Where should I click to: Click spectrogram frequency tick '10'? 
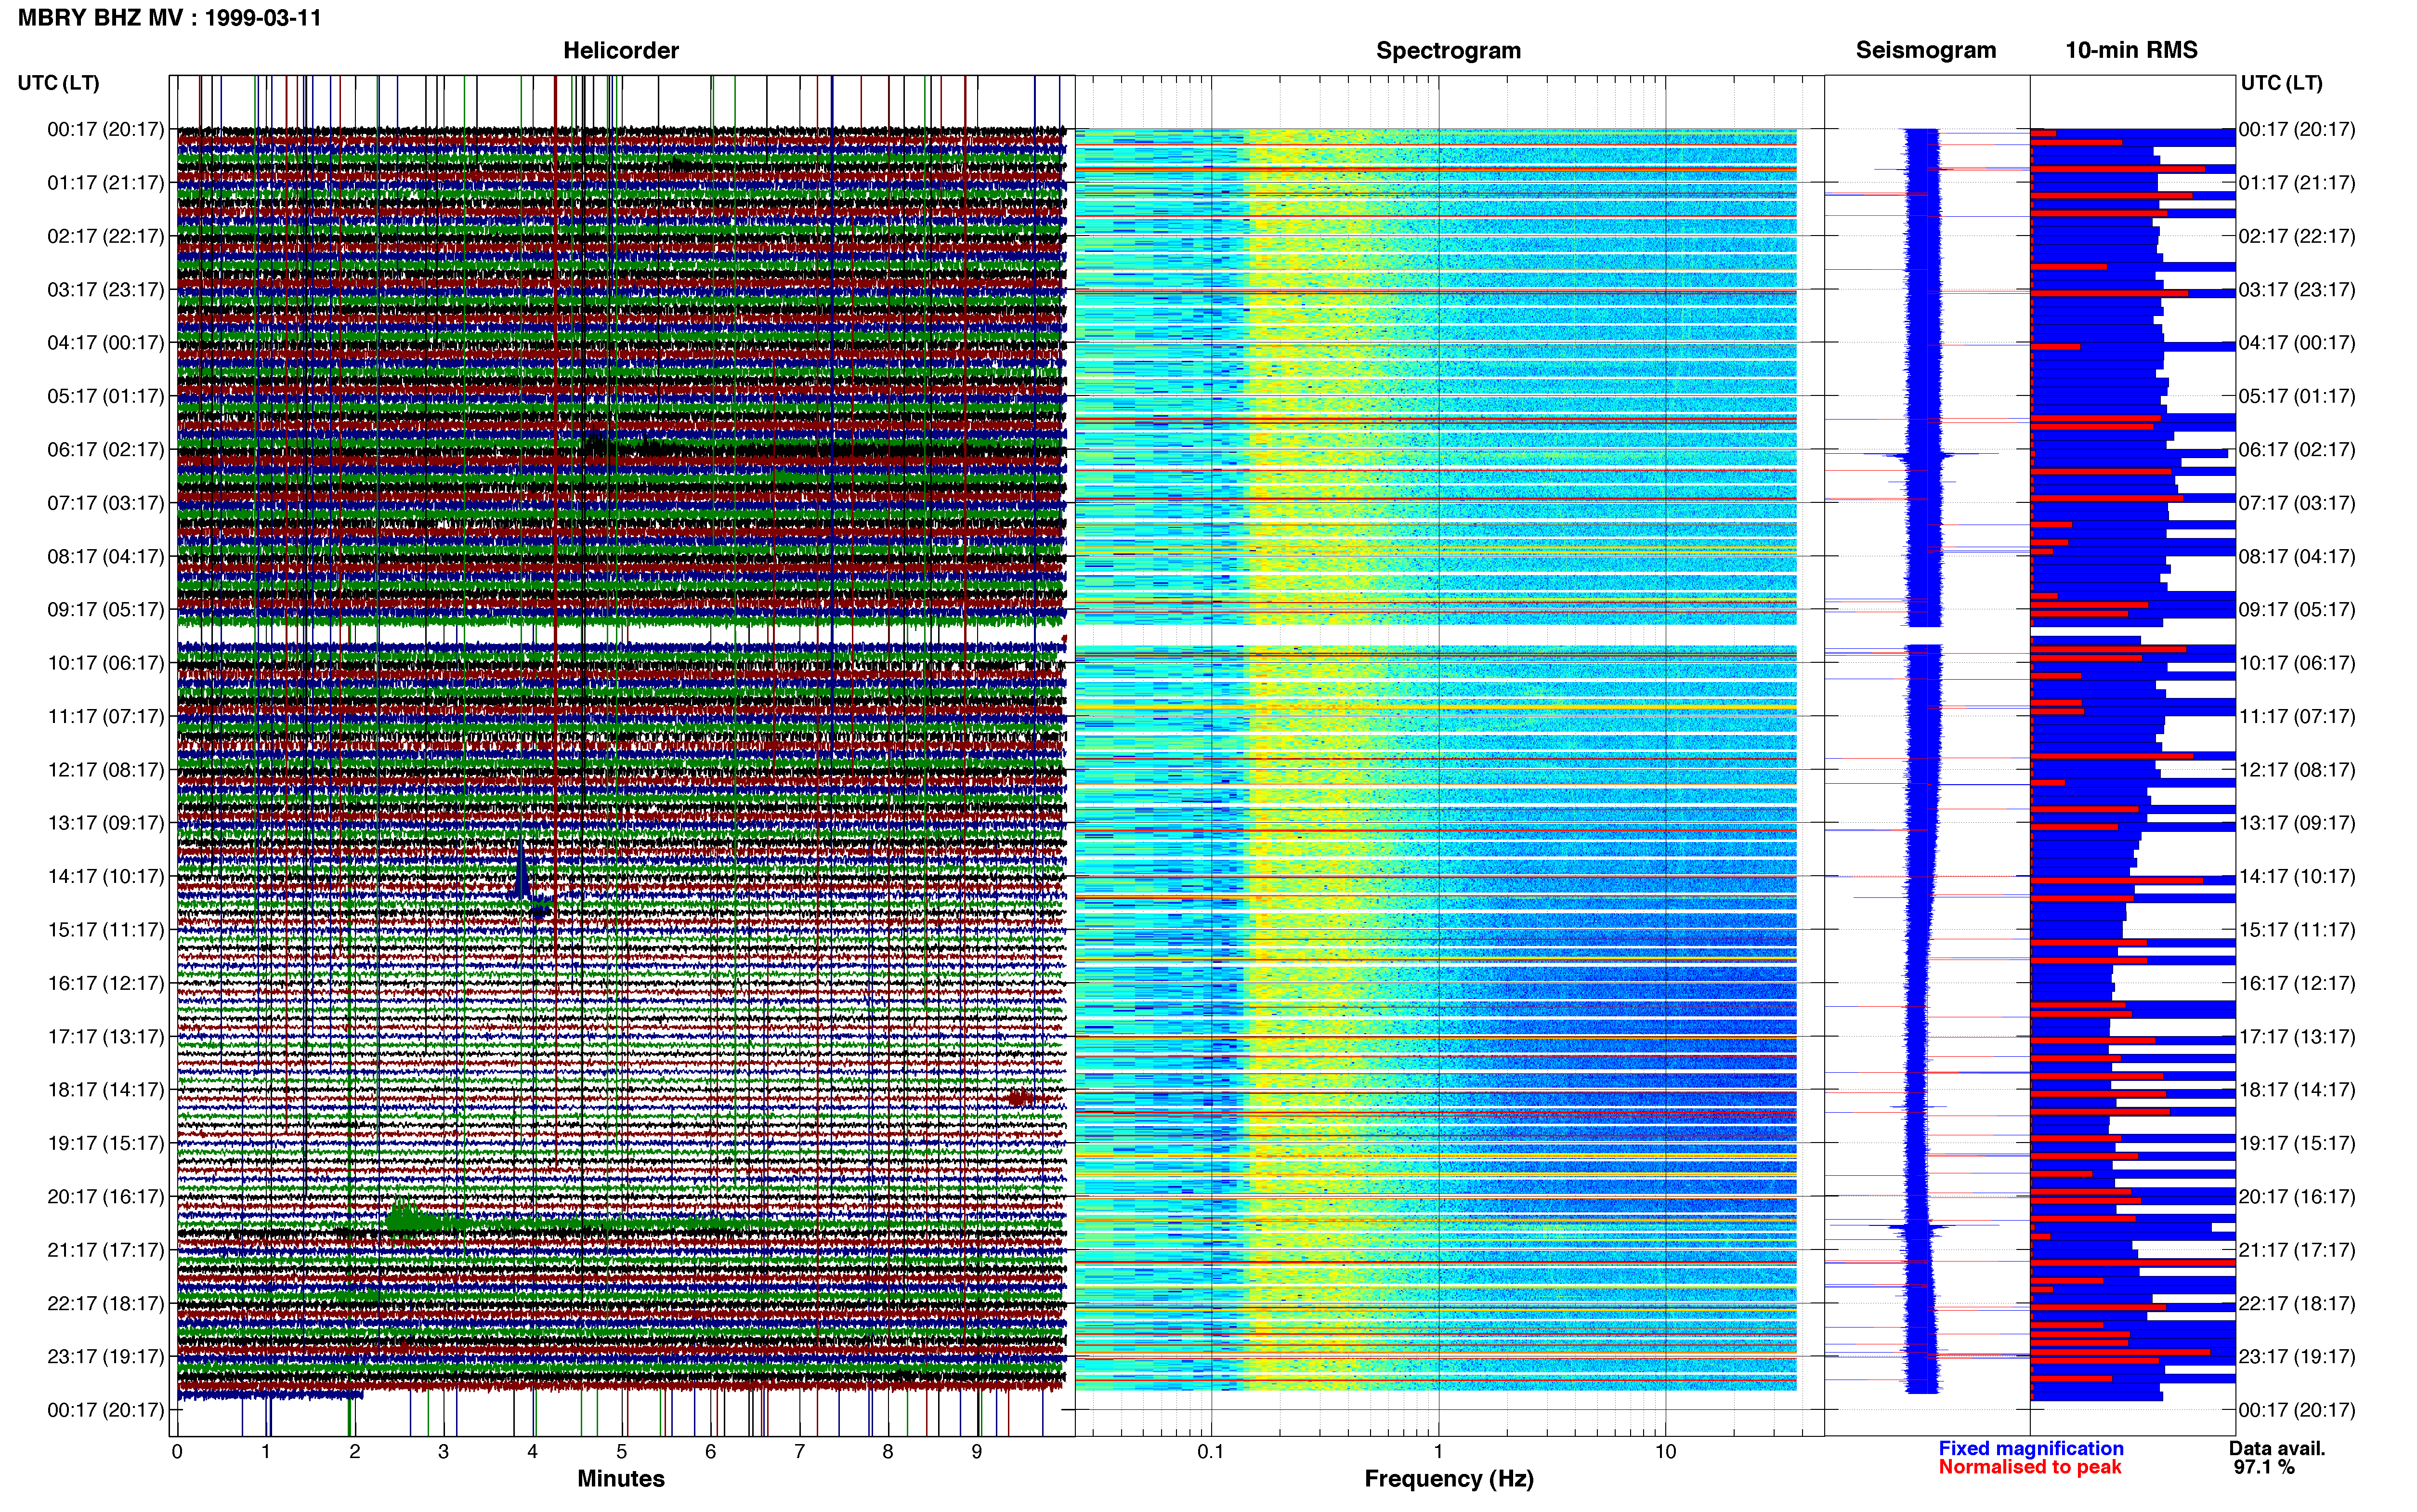[x=1665, y=1452]
